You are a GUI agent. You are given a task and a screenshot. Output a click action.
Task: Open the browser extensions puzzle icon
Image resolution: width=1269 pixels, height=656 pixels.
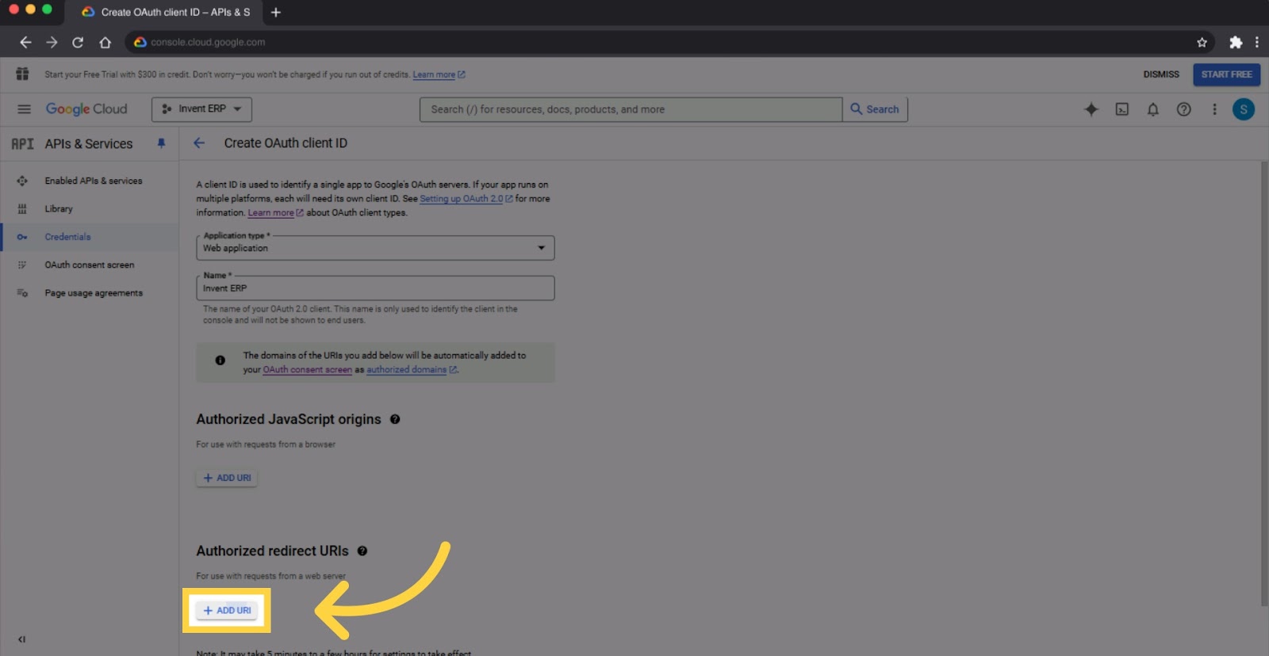(x=1236, y=42)
